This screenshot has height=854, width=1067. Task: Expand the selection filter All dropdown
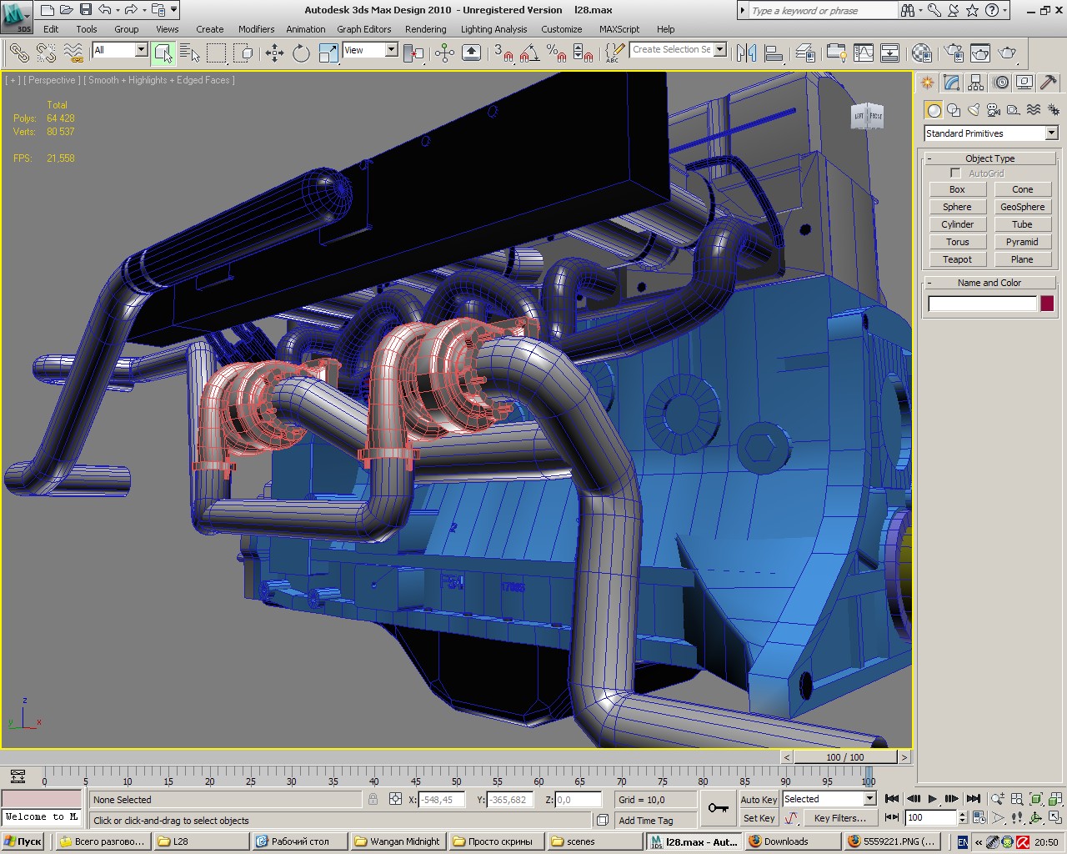[x=140, y=50]
